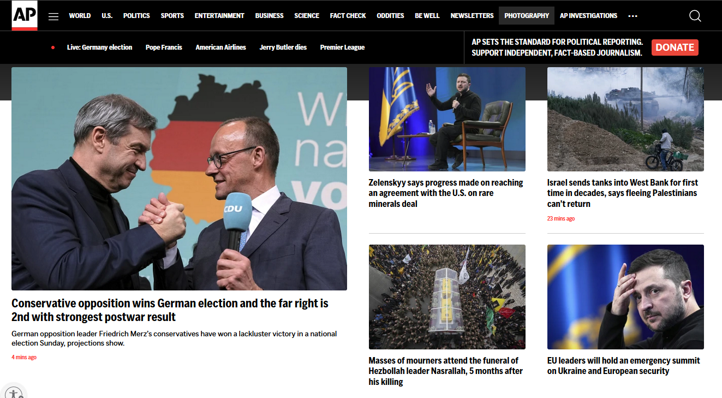Open the hamburger menu icon
Screen dimensions: 722x398
[x=53, y=16]
